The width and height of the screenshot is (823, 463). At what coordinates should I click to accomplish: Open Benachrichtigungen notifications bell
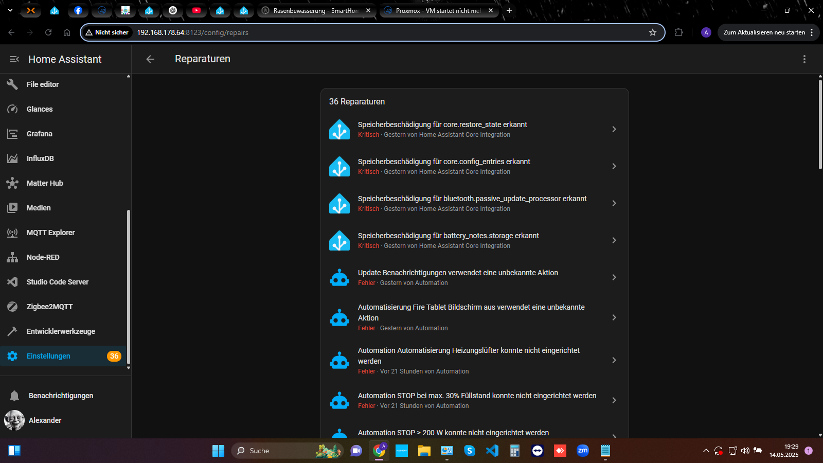[x=14, y=396]
